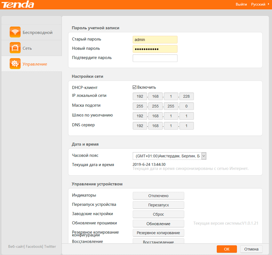
Task: Click the Восстановление restore button
Action: pos(158,241)
